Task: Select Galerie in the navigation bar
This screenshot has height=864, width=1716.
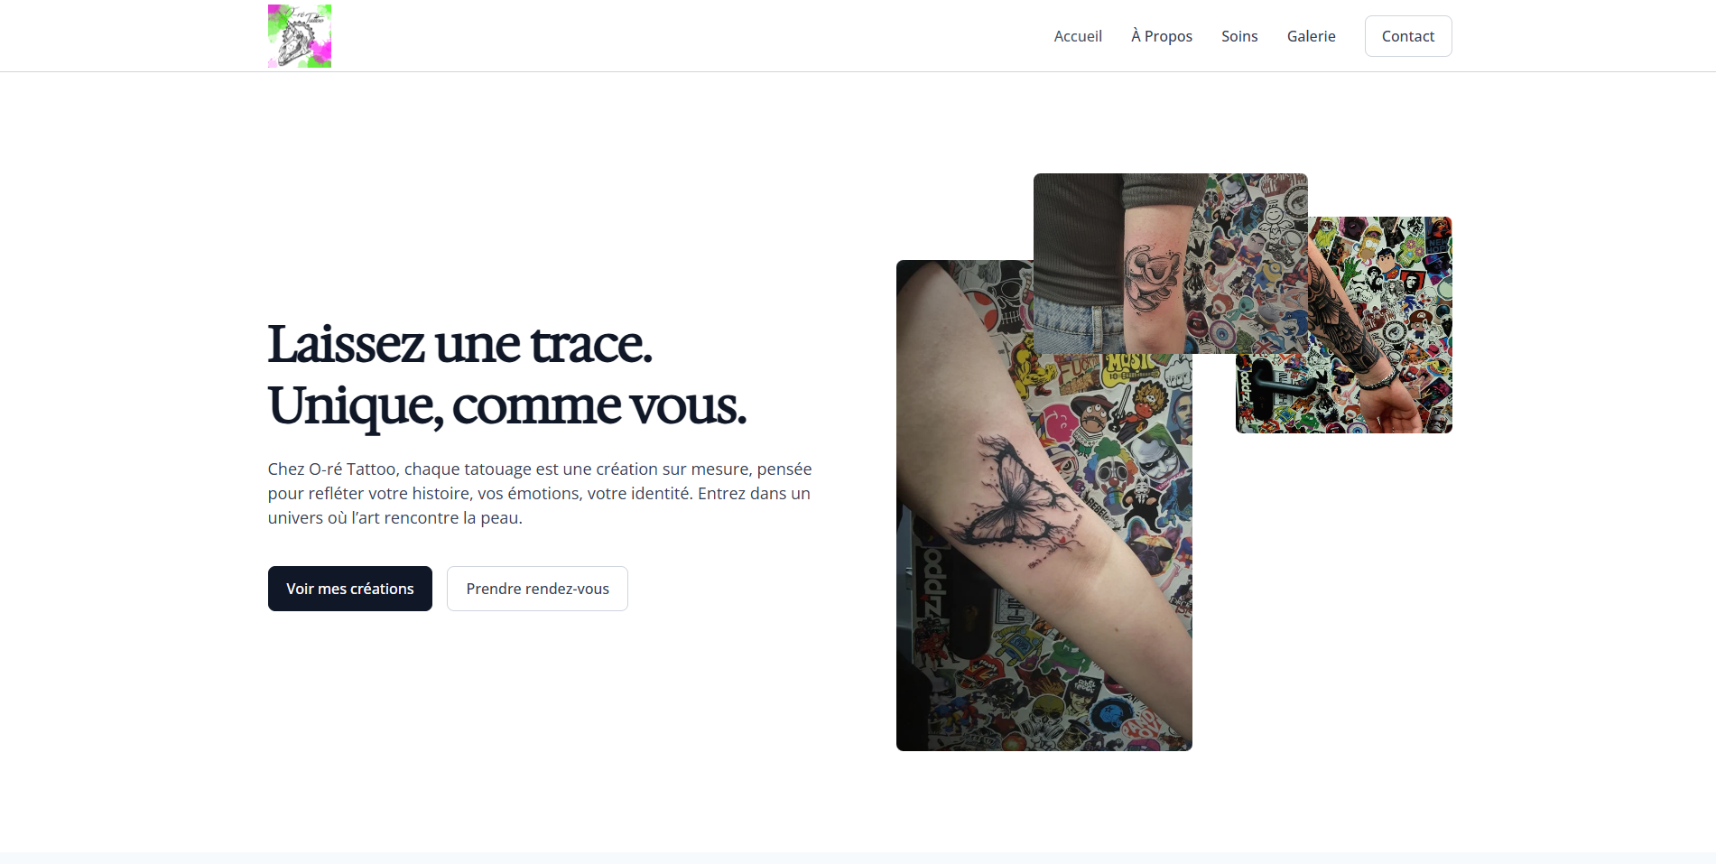Action: click(1311, 36)
